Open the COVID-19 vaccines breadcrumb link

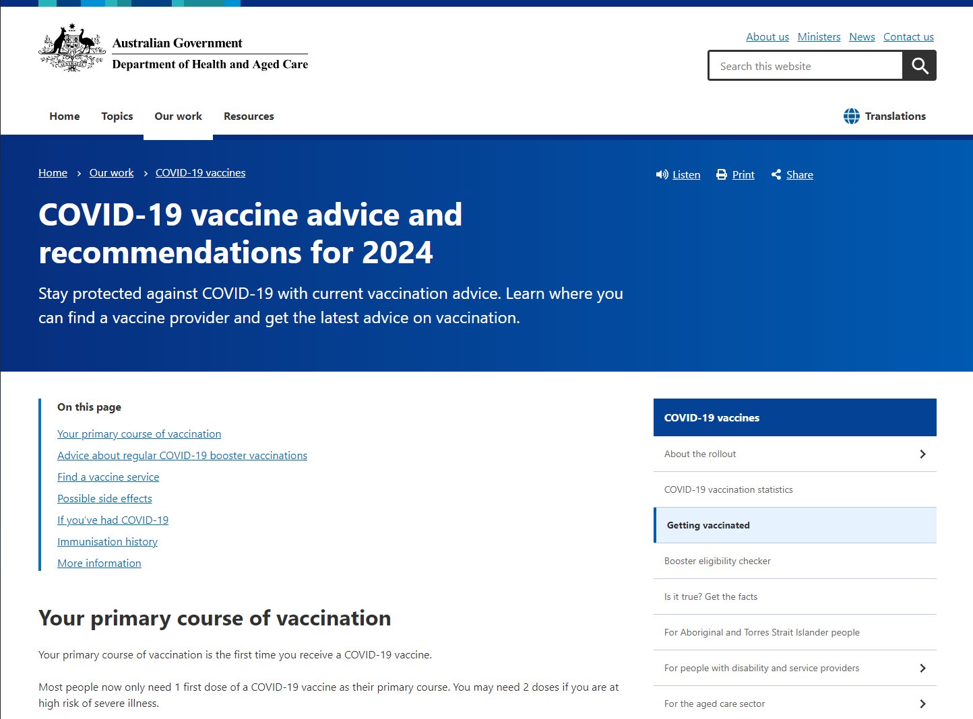pos(200,172)
